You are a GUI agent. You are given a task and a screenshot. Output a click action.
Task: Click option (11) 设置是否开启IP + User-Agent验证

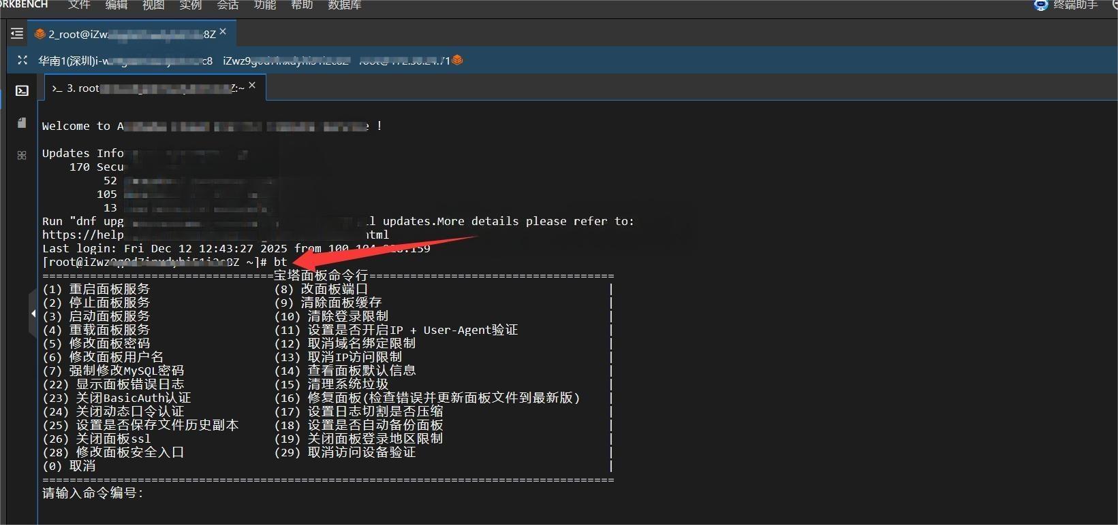click(x=396, y=330)
